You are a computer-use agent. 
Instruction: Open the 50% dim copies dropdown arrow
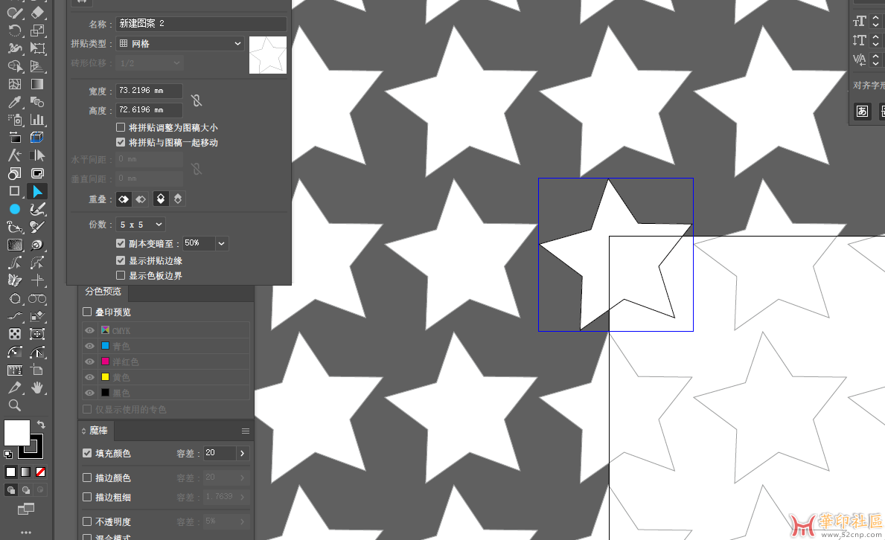pos(221,243)
